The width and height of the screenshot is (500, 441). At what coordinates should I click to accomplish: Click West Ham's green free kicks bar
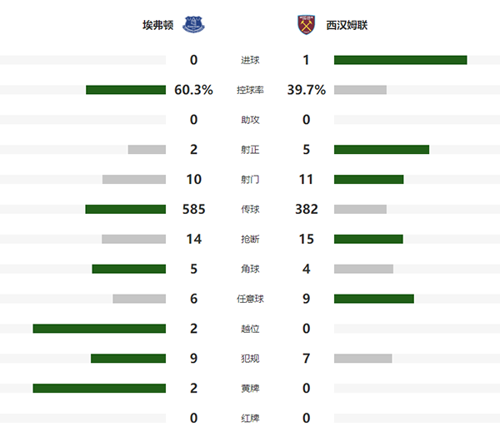[374, 299]
